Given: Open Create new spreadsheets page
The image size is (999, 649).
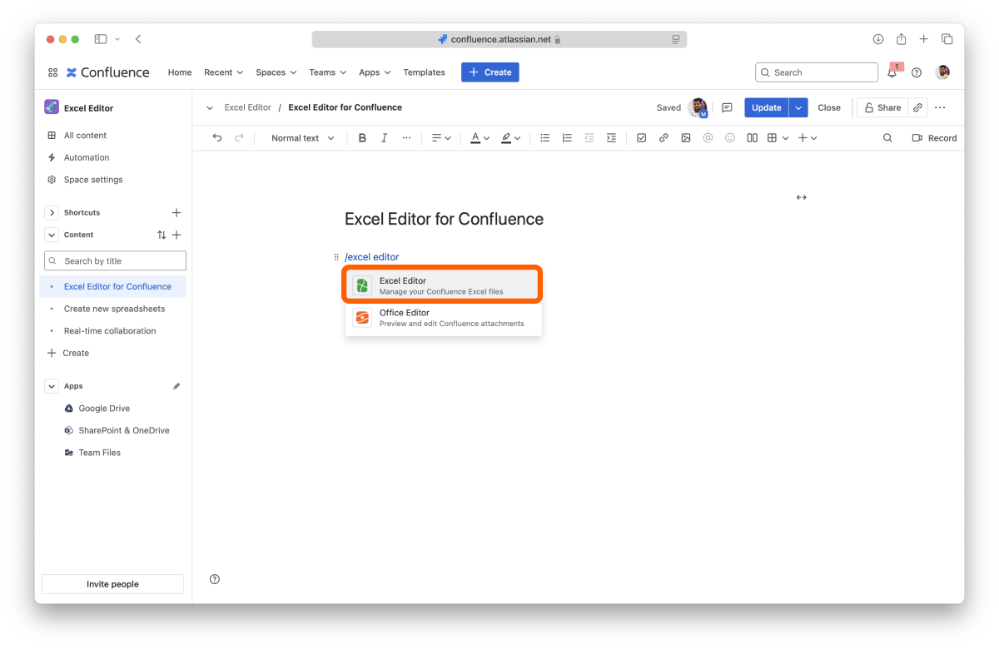Looking at the screenshot, I should tap(114, 309).
